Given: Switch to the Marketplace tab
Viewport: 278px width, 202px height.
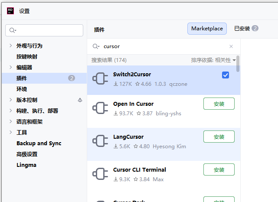Looking at the screenshot, I should pos(207,29).
